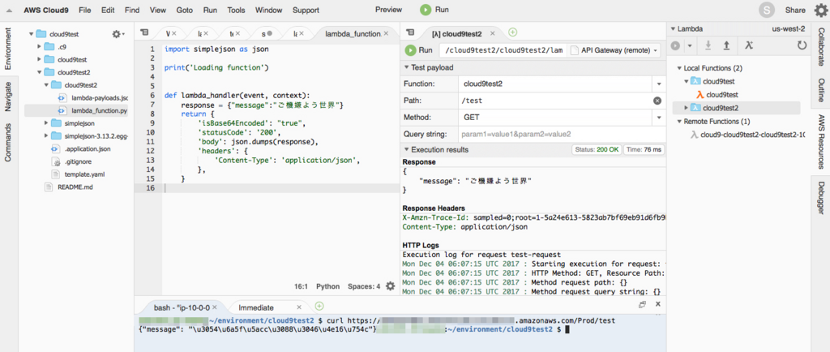Add a new tab with the green plus beside cloud9test2
830x352 pixels.
(x=512, y=32)
